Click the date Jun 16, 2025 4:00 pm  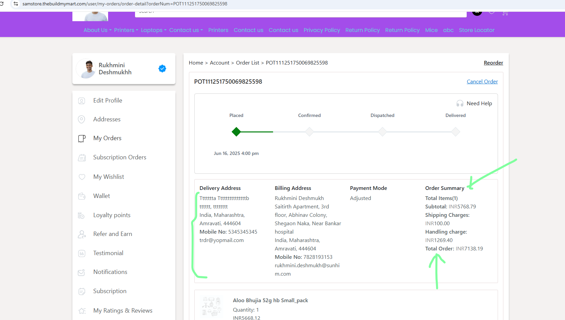pos(236,153)
